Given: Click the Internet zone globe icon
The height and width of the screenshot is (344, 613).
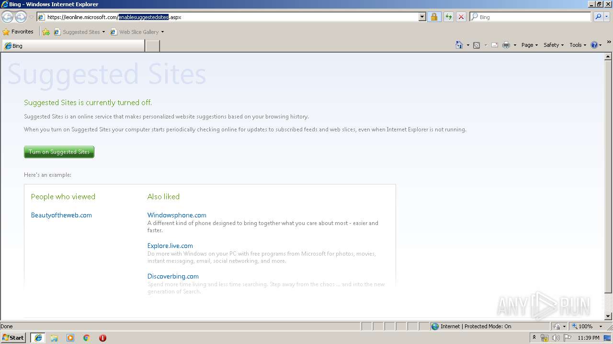Looking at the screenshot, I should (x=435, y=326).
